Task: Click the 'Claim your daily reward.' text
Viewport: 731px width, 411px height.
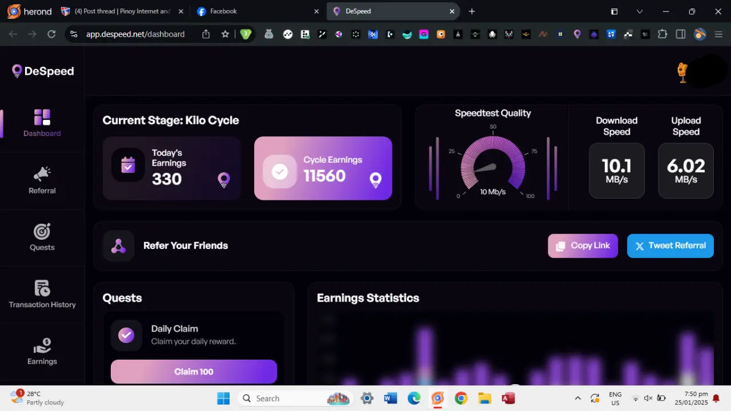Action: 194,341
